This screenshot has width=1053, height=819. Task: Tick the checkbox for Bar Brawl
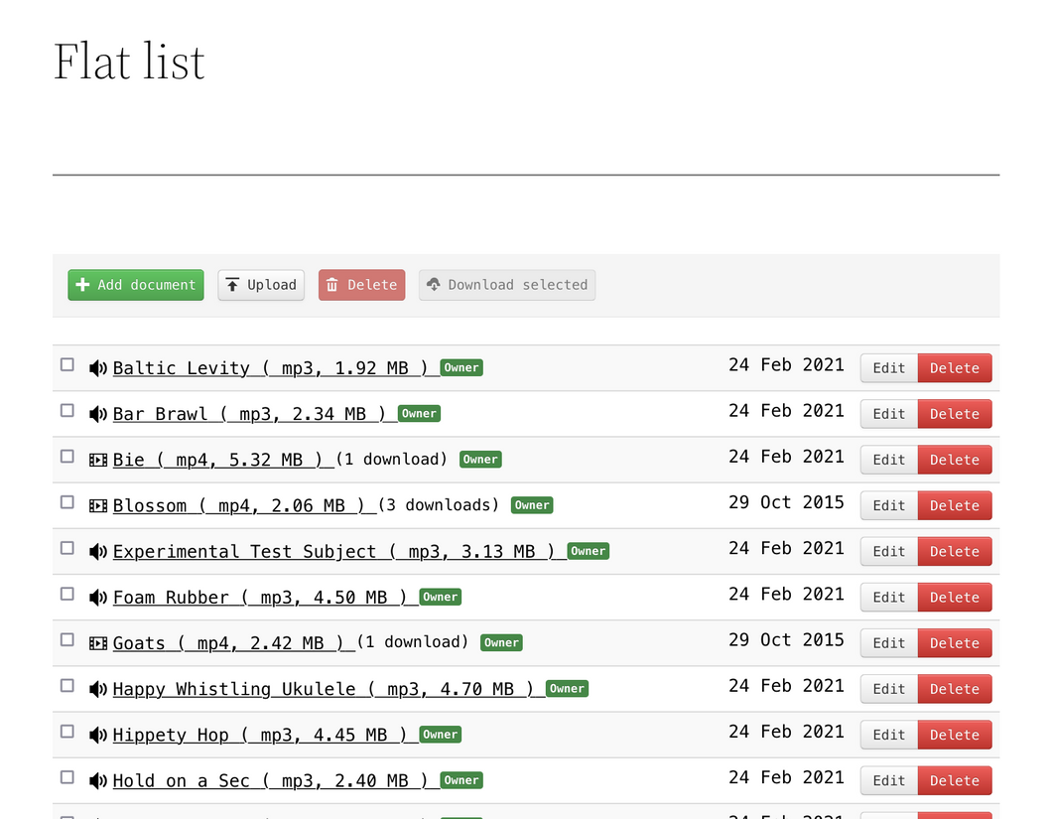coord(67,410)
